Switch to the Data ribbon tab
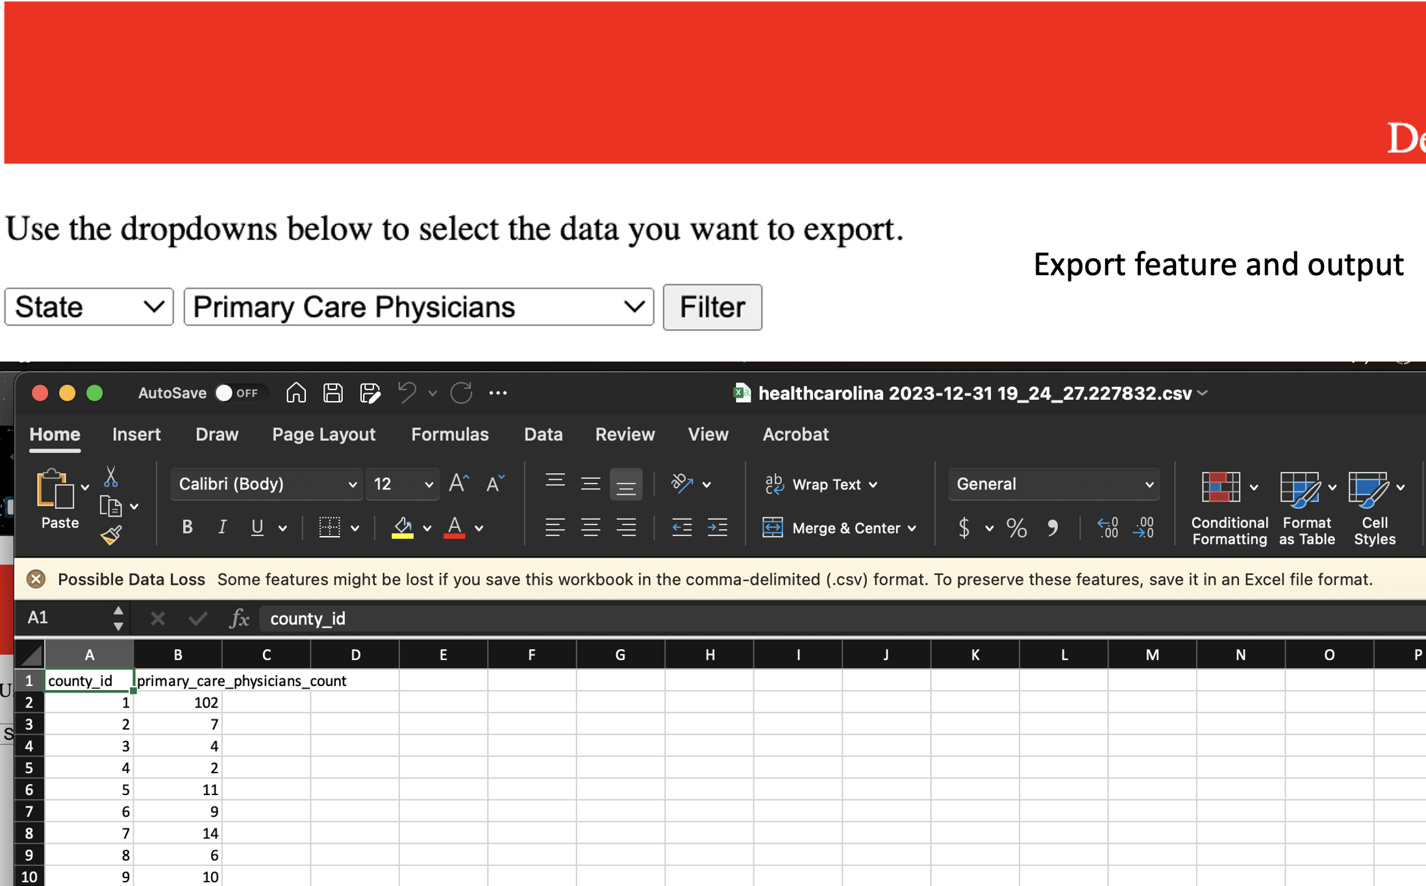Image resolution: width=1426 pixels, height=886 pixels. [x=543, y=434]
